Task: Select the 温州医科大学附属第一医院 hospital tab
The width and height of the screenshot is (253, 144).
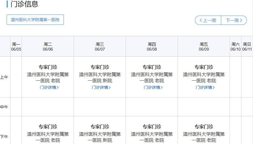Action: click(x=35, y=20)
